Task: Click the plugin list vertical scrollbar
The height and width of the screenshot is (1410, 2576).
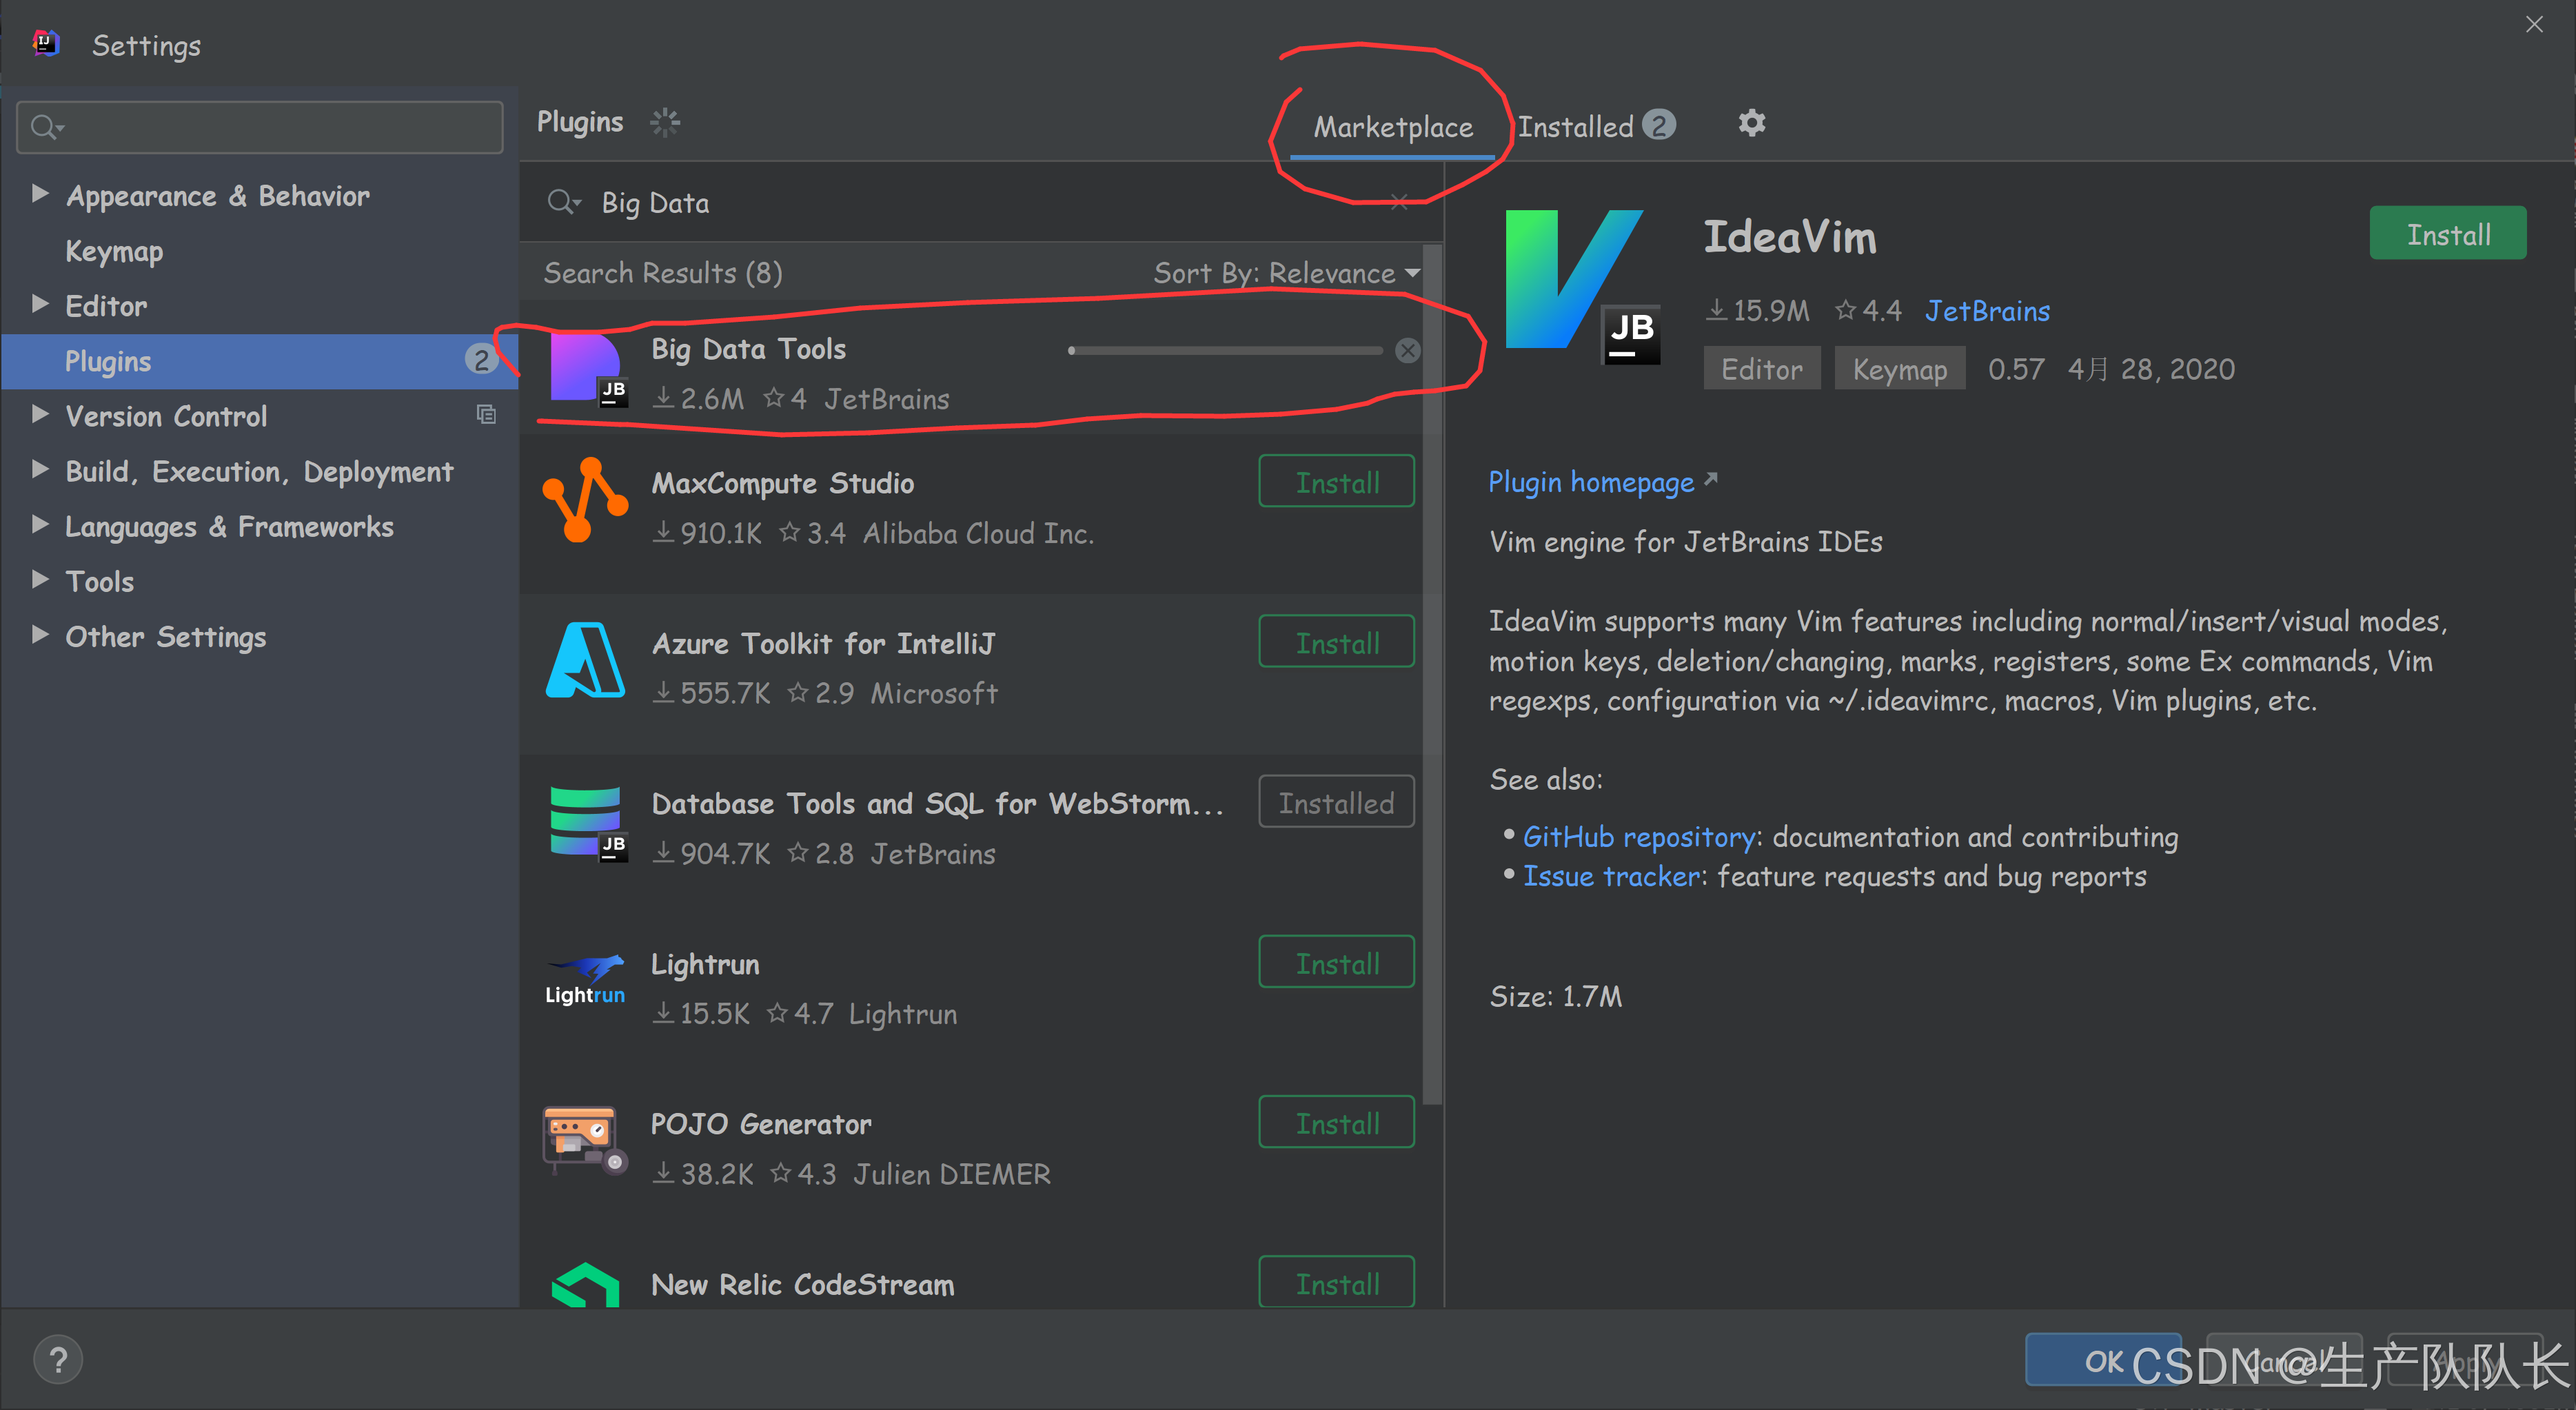Action: (x=1432, y=675)
